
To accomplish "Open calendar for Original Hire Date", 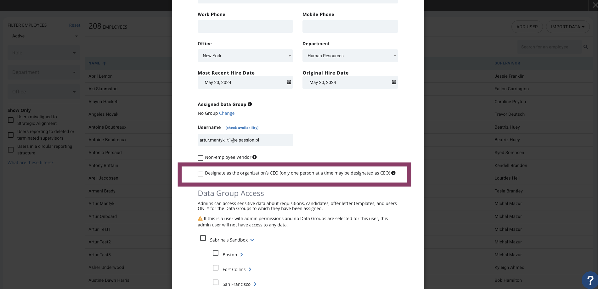I will pyautogui.click(x=394, y=82).
